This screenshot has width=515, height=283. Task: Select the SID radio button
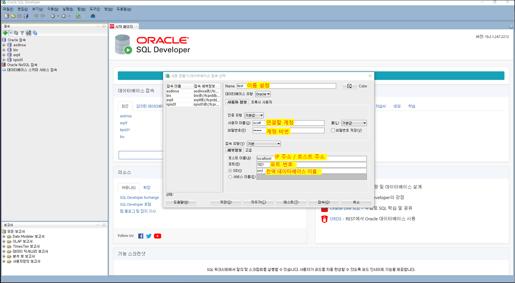click(230, 171)
